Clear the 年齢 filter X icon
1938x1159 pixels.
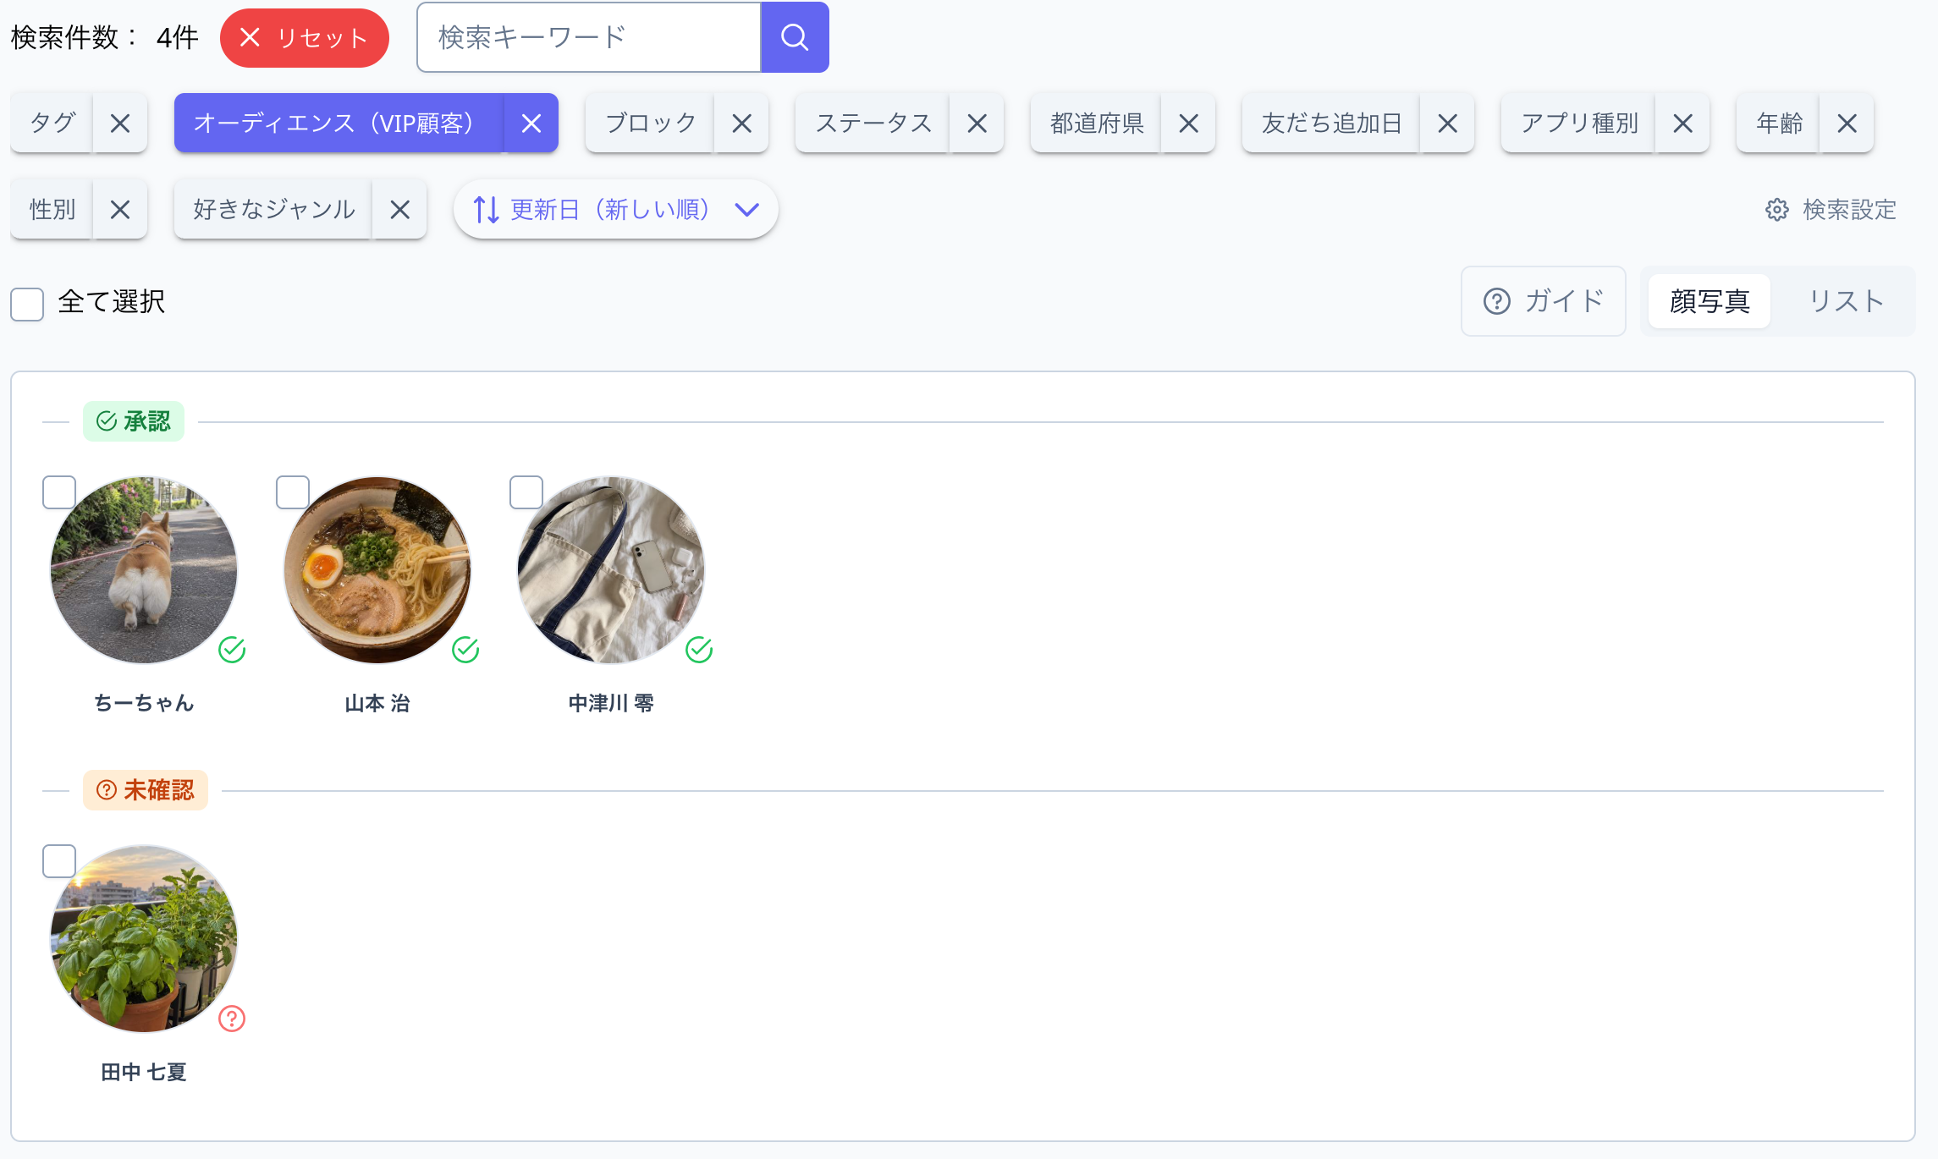(1847, 124)
